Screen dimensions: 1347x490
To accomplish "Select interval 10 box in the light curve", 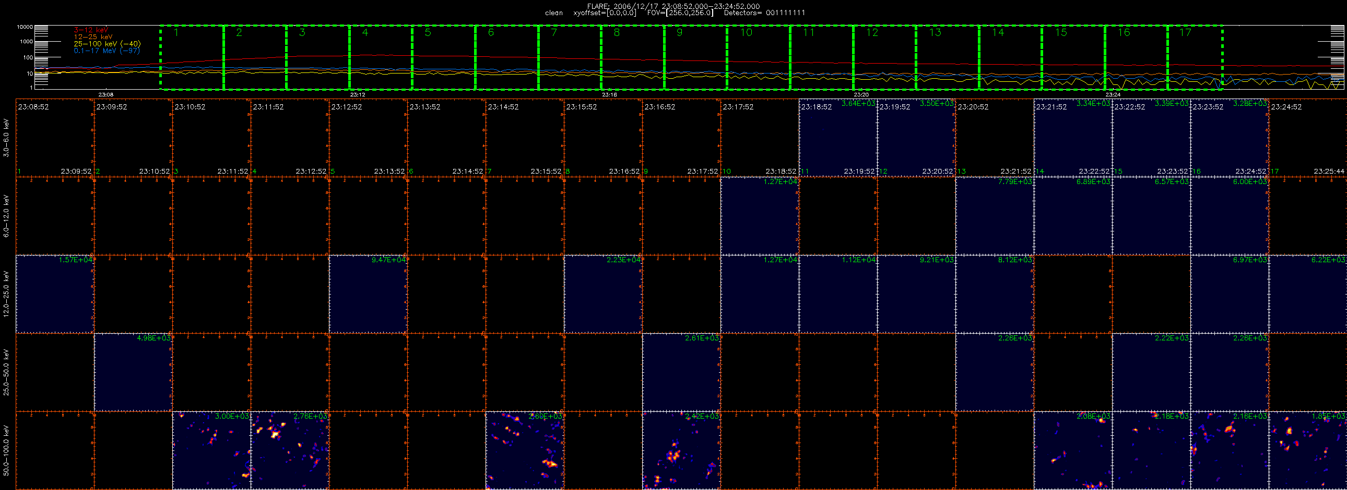I will pos(758,57).
